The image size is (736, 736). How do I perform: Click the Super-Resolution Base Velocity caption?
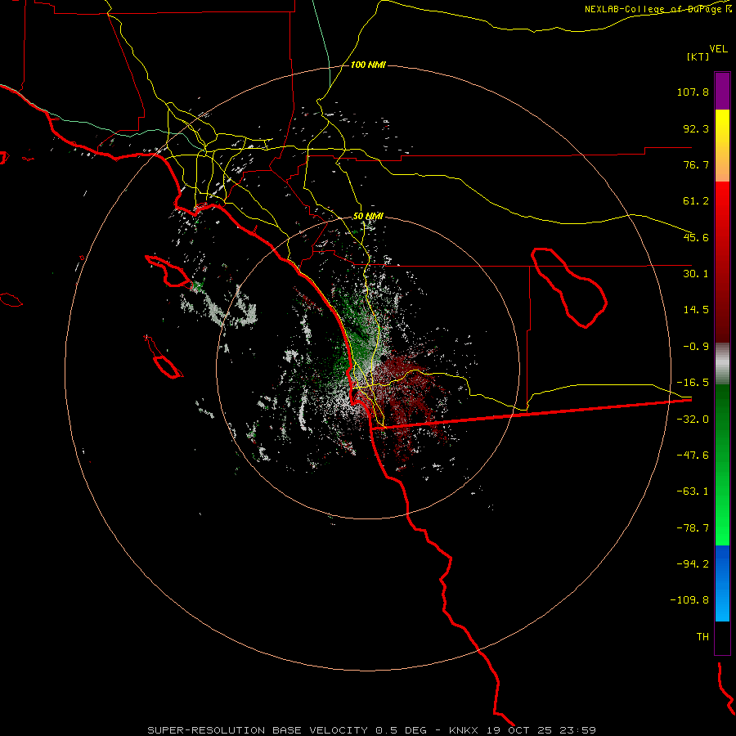click(372, 730)
